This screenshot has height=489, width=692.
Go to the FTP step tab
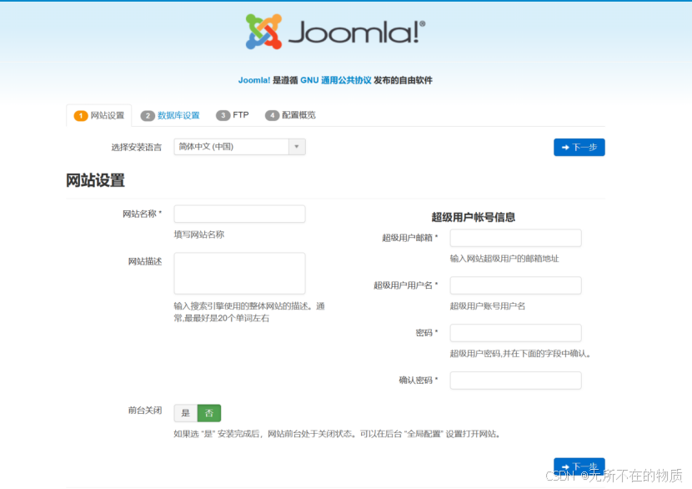point(232,115)
